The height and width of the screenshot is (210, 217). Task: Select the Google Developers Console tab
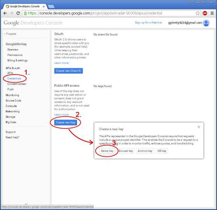point(24,7)
